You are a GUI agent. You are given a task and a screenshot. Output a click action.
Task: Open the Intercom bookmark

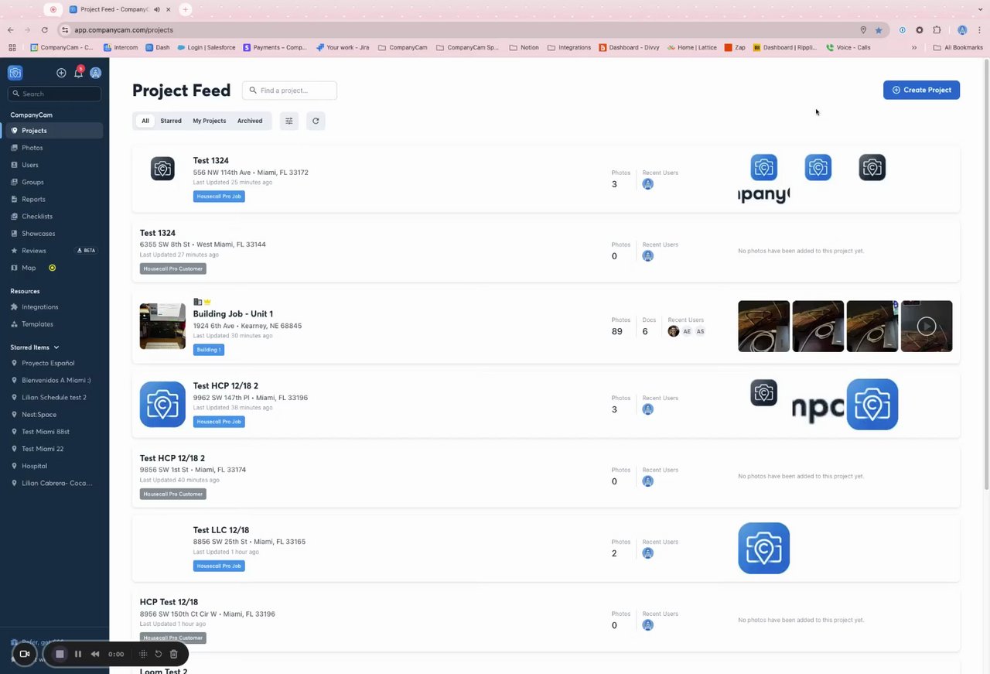[121, 47]
